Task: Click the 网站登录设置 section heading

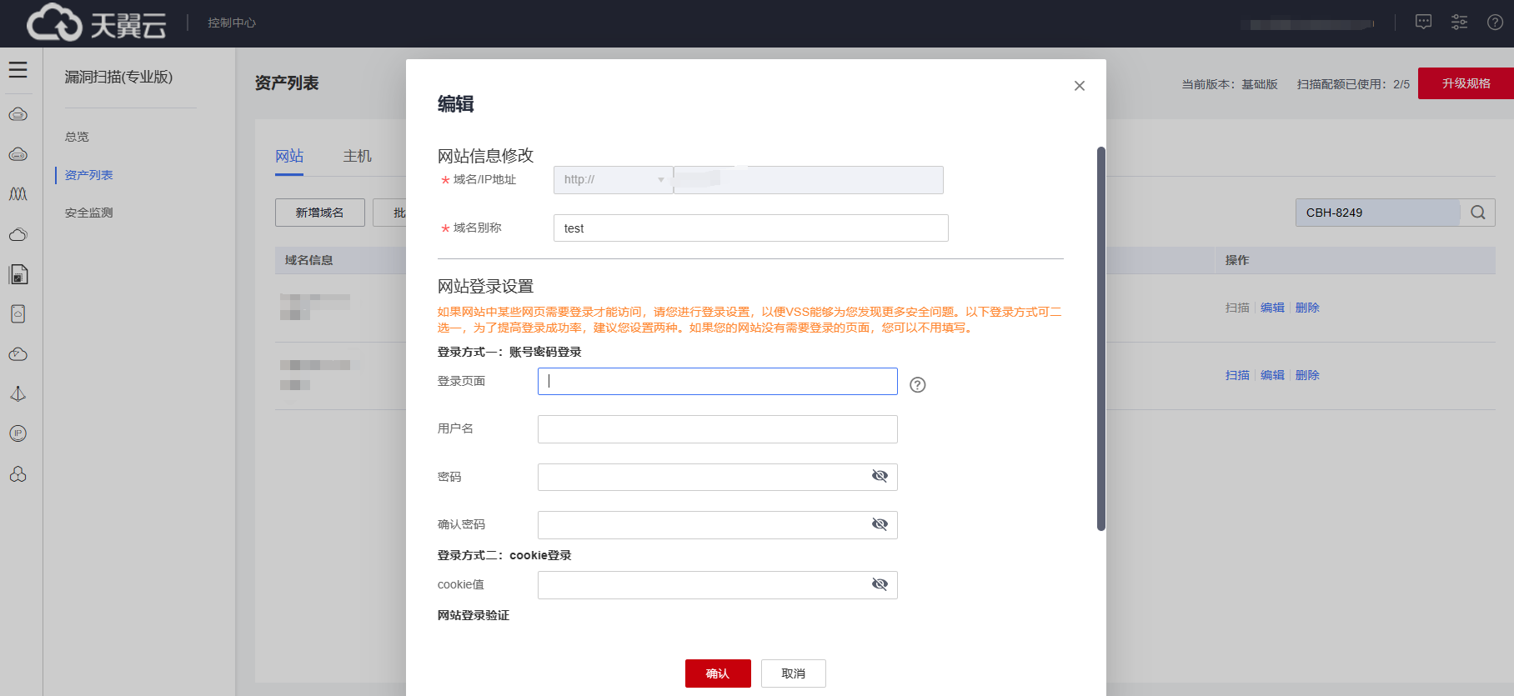Action: tap(485, 287)
